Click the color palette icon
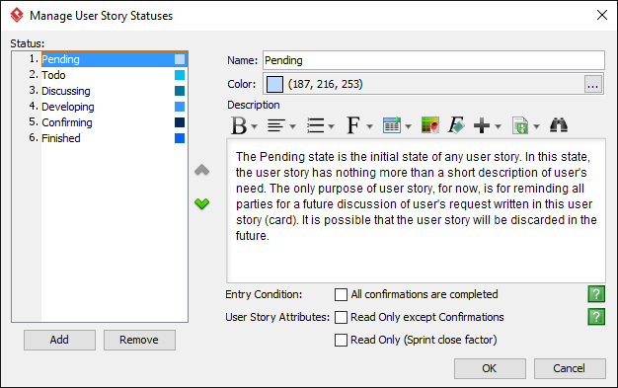 pos(430,125)
